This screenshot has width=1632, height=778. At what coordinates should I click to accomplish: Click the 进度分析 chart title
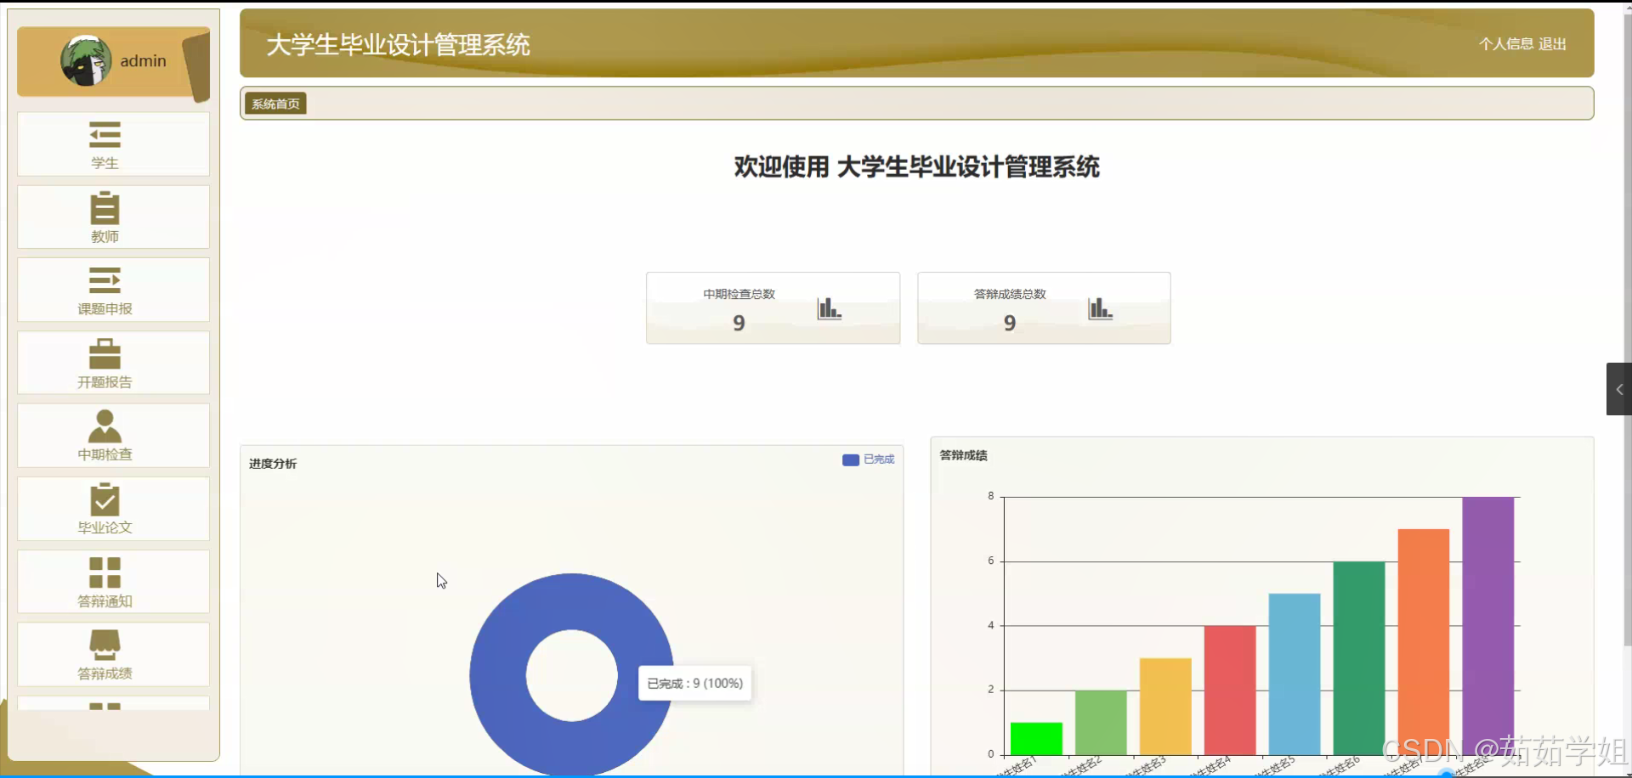tap(273, 464)
